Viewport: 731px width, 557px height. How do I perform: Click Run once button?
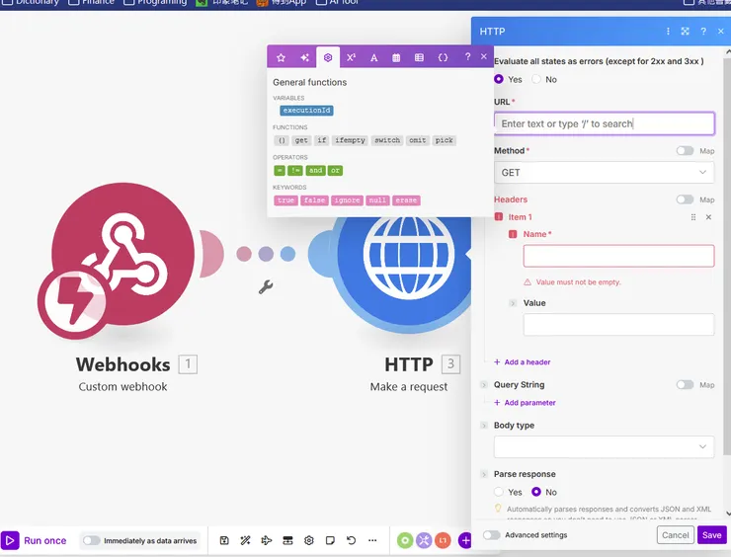point(35,540)
